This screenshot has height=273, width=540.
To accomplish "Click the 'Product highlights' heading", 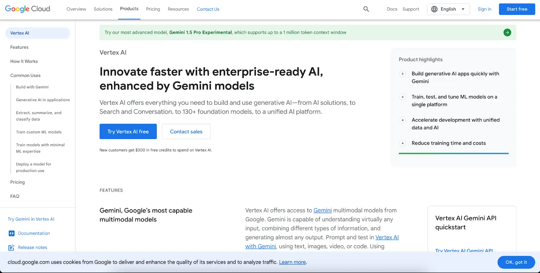I will [x=421, y=59].
